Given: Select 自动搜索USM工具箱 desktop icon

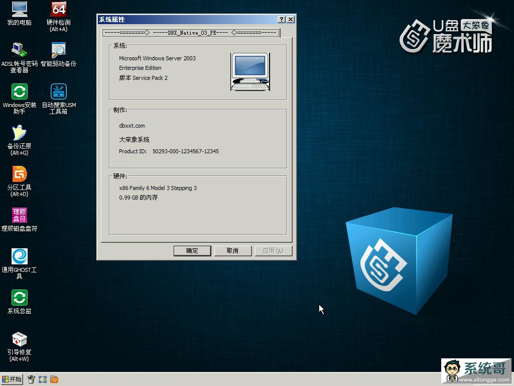Looking at the screenshot, I should 59,99.
